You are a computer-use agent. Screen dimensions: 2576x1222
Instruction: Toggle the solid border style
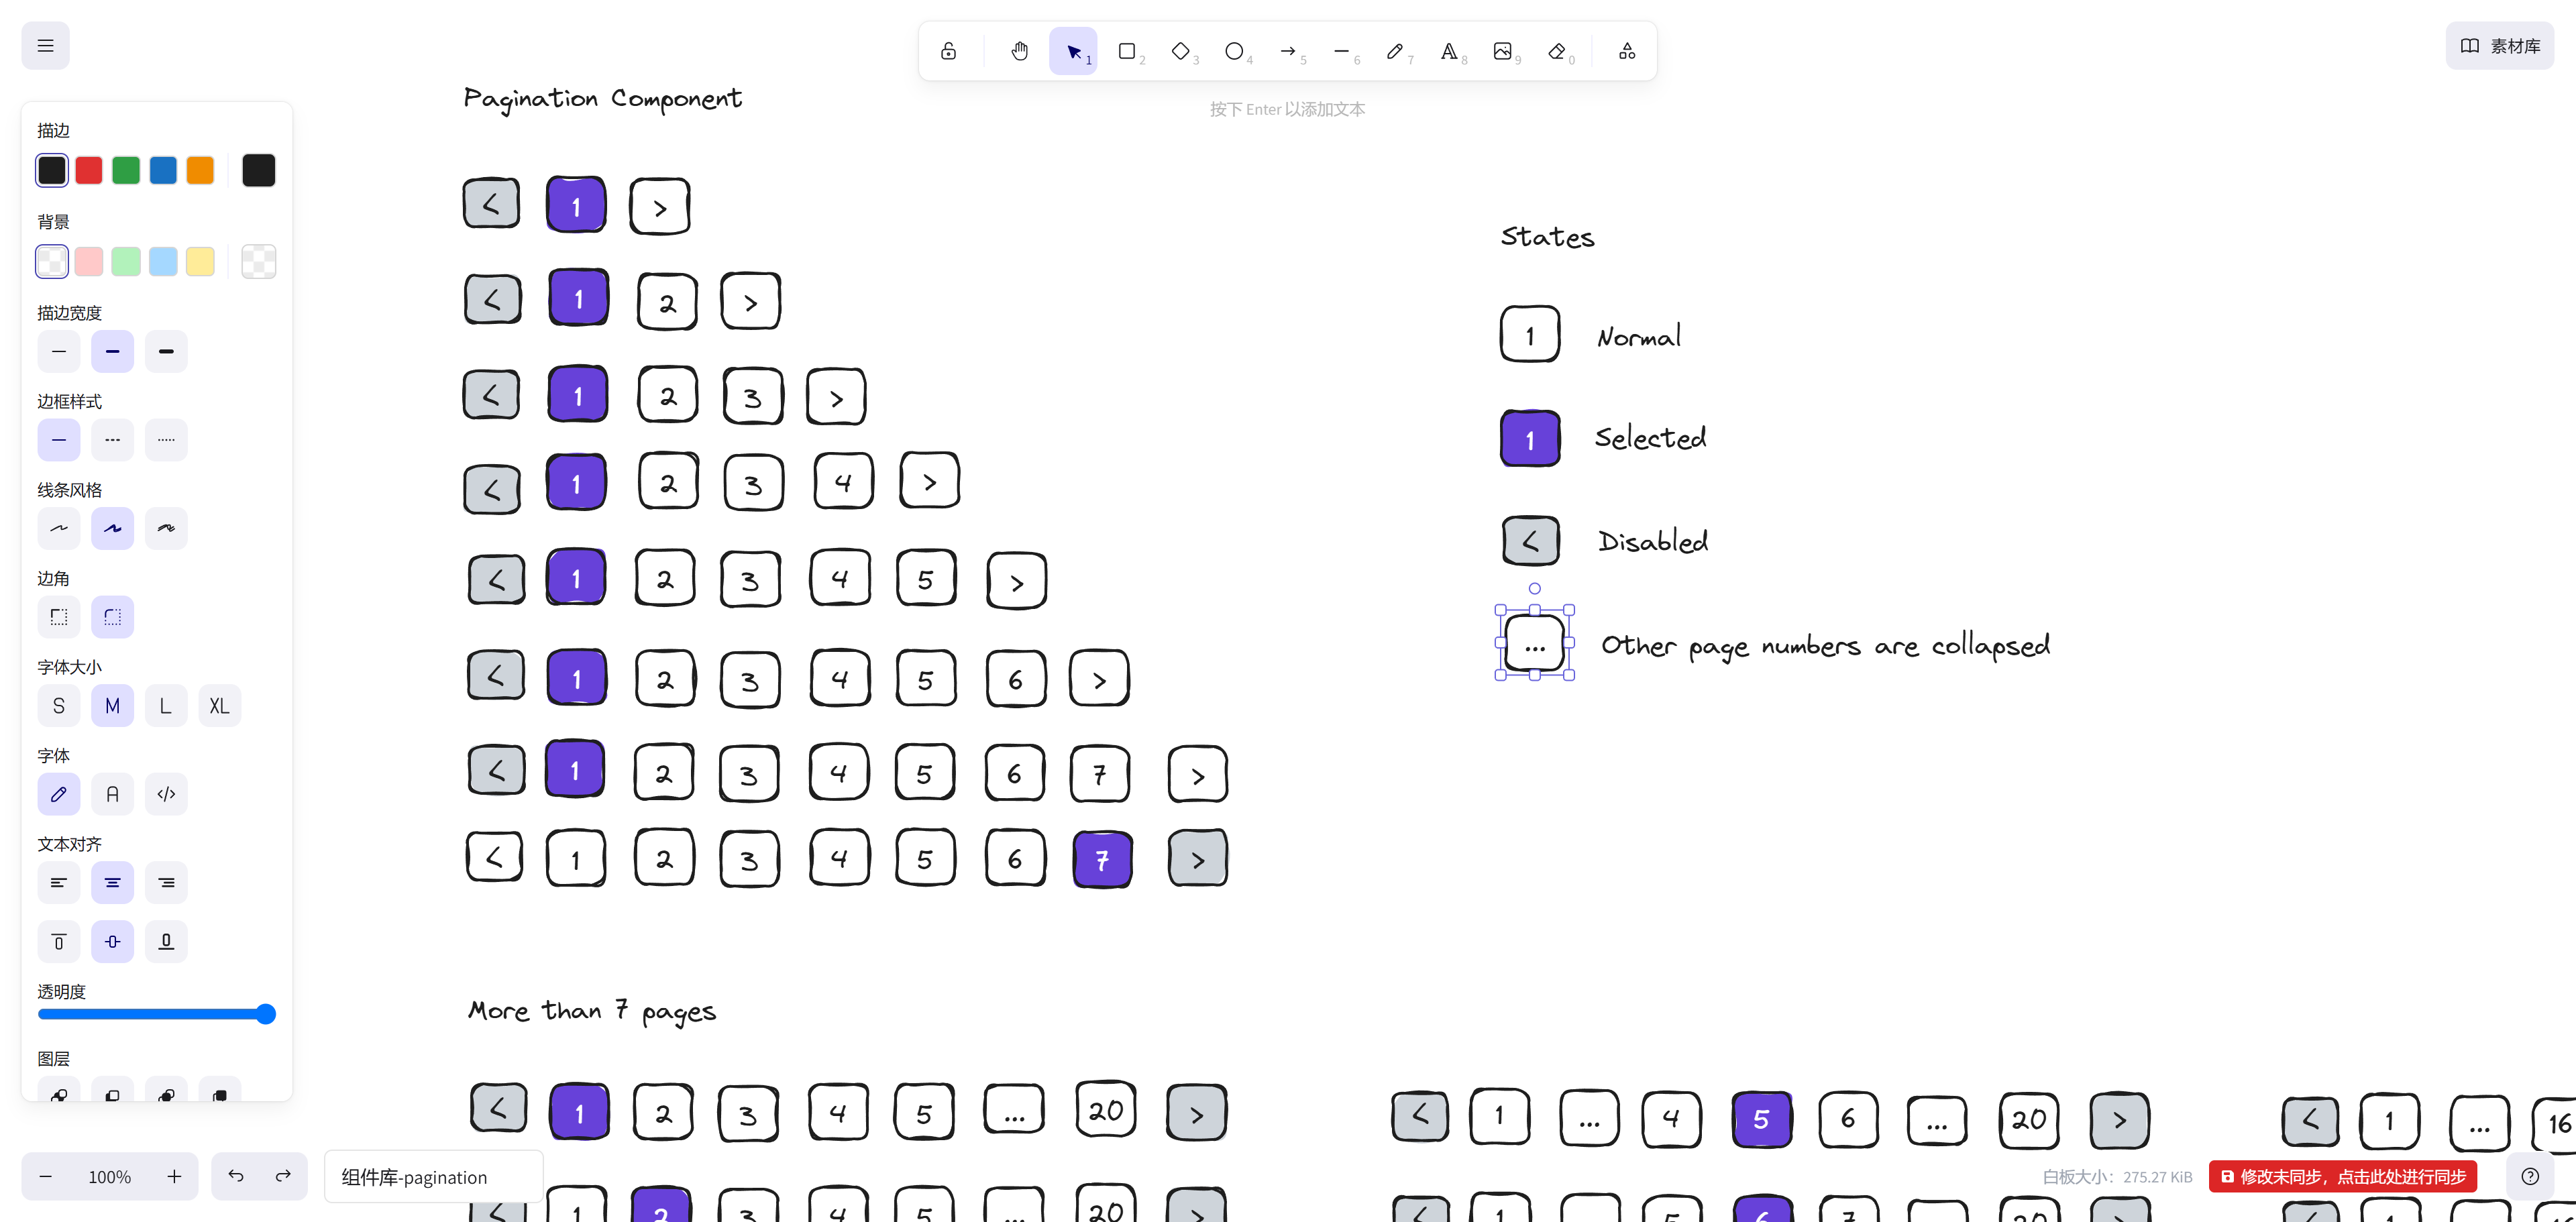pos(59,440)
